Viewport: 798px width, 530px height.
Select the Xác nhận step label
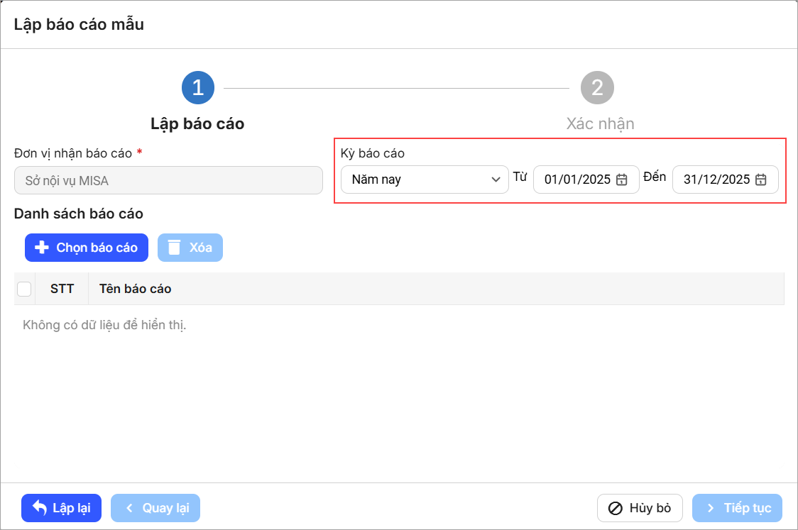coord(600,123)
